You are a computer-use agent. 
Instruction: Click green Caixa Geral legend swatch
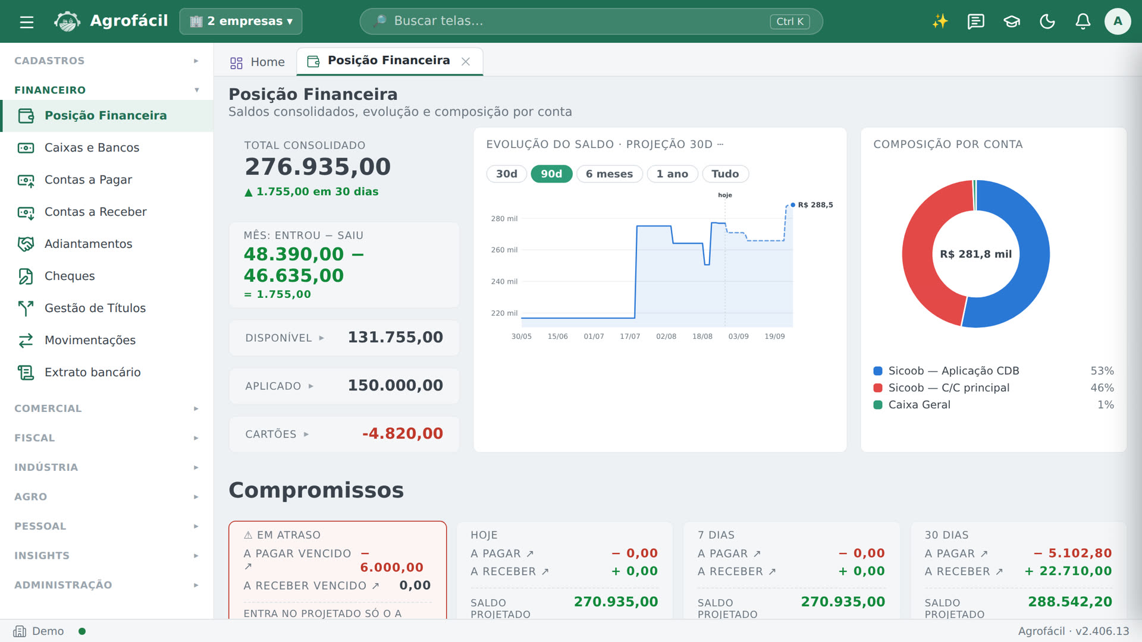[877, 405]
